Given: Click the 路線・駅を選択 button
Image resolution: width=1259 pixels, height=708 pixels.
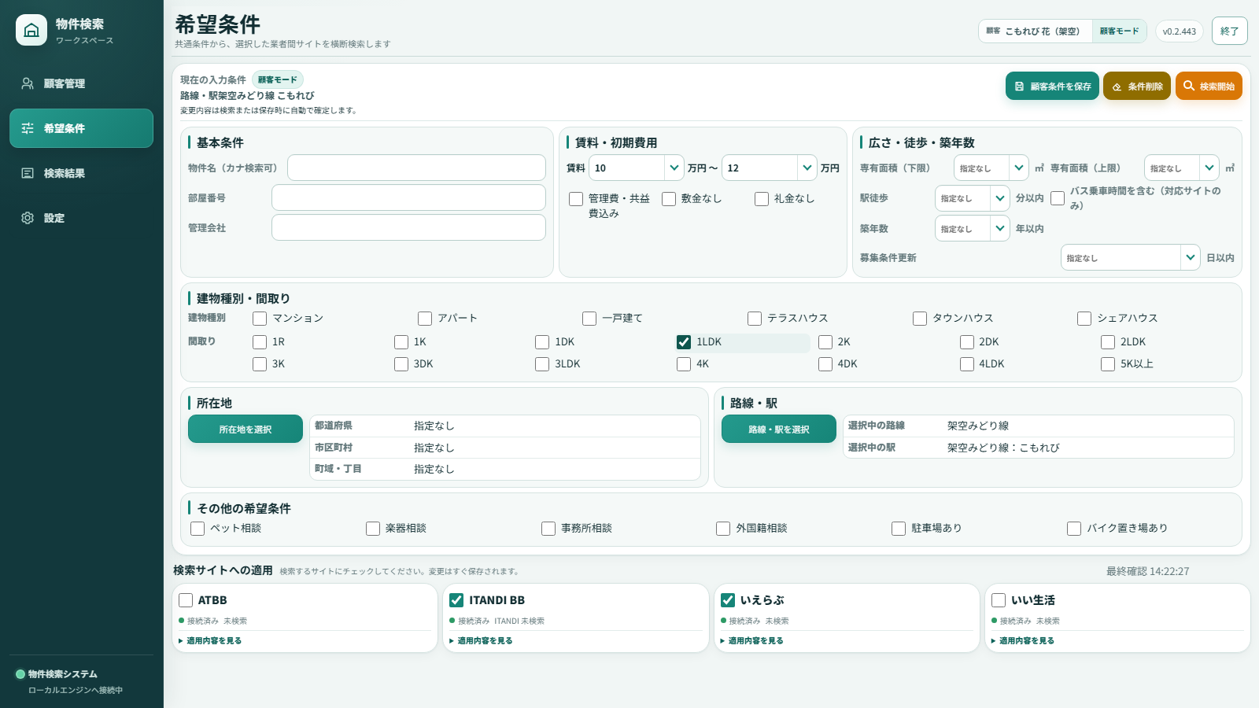Looking at the screenshot, I should tap(779, 429).
